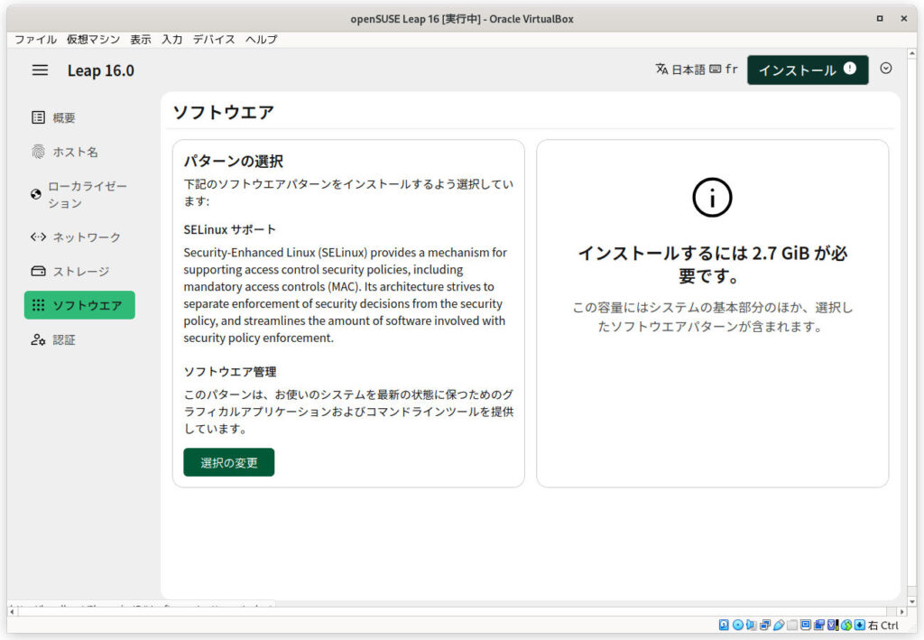The image size is (924, 640).
Task: Click the horizontal scrollbar left arrow
Action: [x=12, y=612]
